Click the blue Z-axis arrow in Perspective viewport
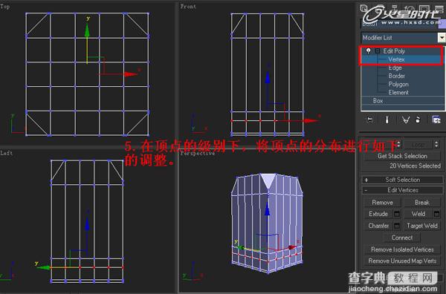 pyautogui.click(x=267, y=209)
